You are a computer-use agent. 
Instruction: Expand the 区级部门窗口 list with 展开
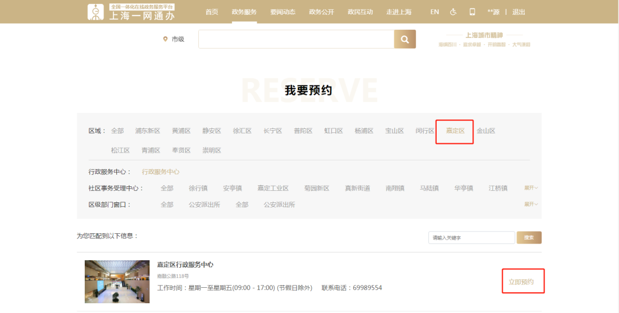coord(531,204)
